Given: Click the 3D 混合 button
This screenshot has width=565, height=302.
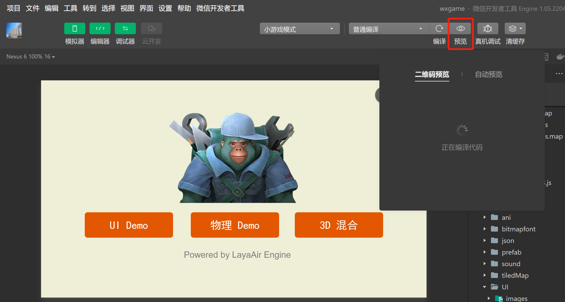Looking at the screenshot, I should pyautogui.click(x=339, y=225).
